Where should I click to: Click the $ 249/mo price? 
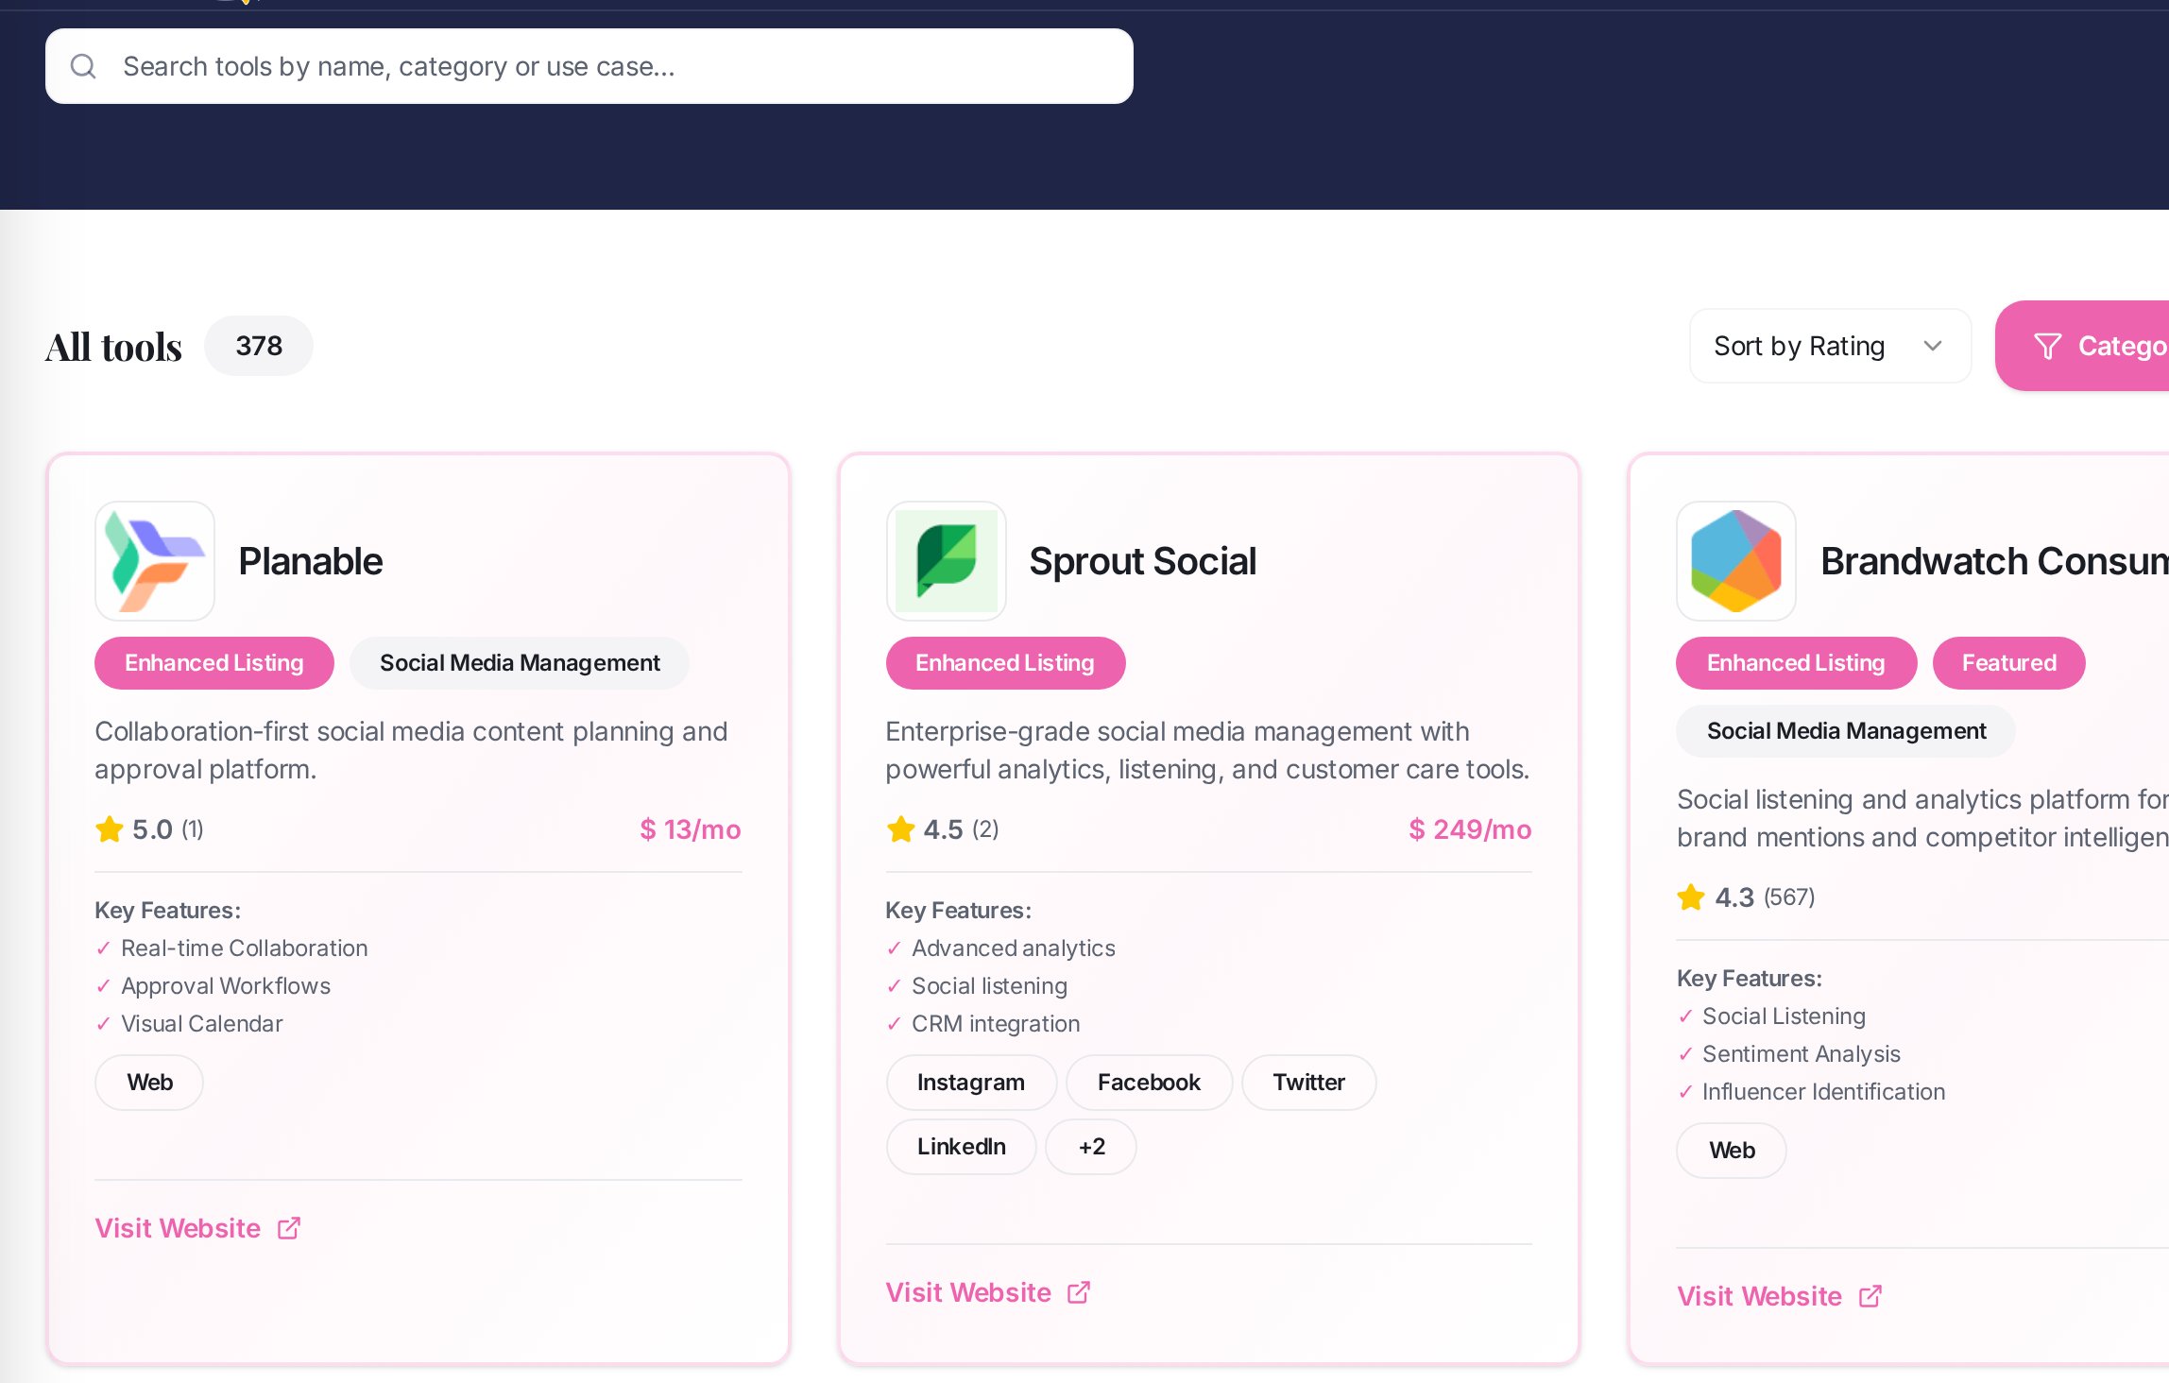pos(1470,829)
